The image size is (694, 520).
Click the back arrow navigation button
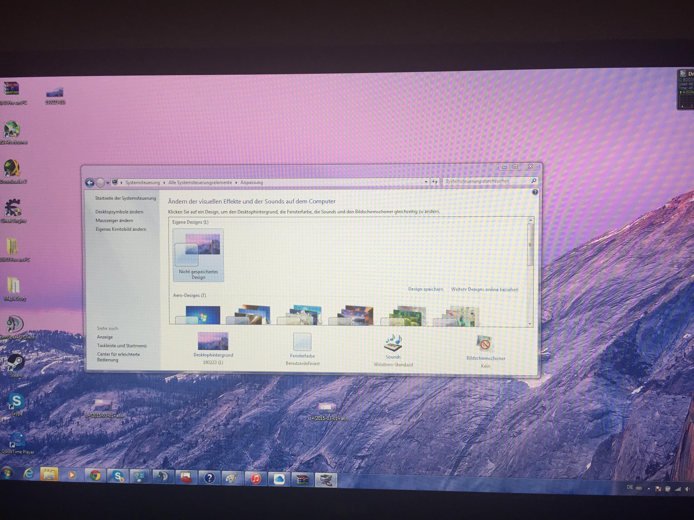[90, 183]
